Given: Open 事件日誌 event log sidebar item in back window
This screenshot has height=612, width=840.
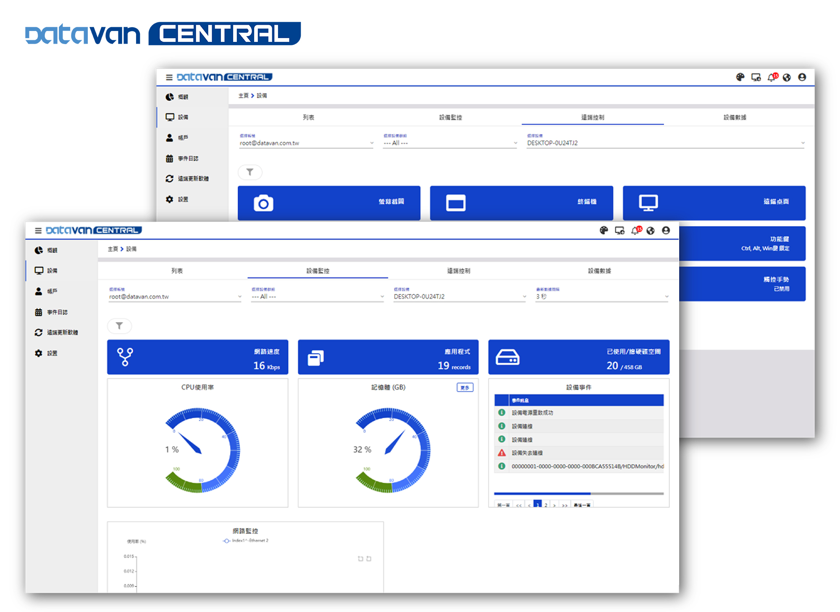Looking at the screenshot, I should [x=192, y=159].
